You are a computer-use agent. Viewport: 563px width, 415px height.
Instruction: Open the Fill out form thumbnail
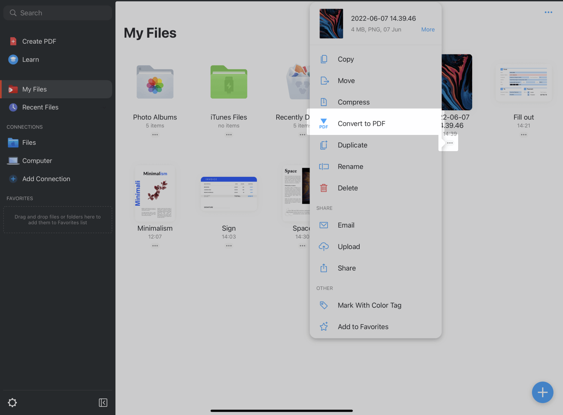click(524, 83)
